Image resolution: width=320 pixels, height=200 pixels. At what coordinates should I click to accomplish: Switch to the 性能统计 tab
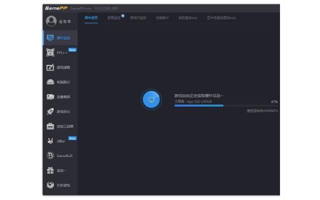click(162, 18)
